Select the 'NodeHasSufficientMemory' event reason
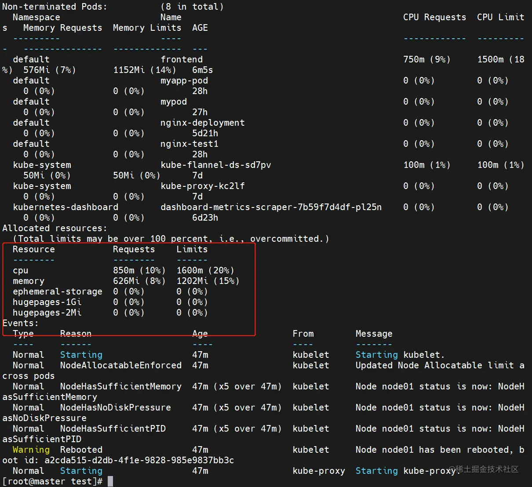Screen dimensions: 532x487 pyautogui.click(x=121, y=387)
